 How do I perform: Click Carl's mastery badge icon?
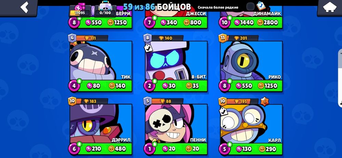265,101
